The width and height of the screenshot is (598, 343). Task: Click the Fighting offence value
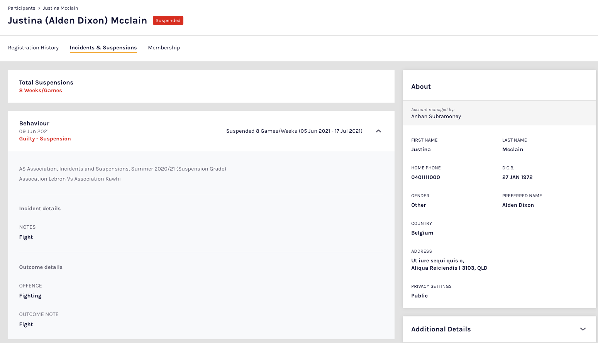30,296
